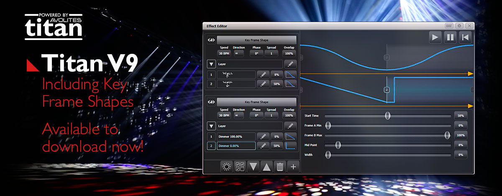
Task: Select frame number 2 in the first shape
Action: [x=211, y=84]
